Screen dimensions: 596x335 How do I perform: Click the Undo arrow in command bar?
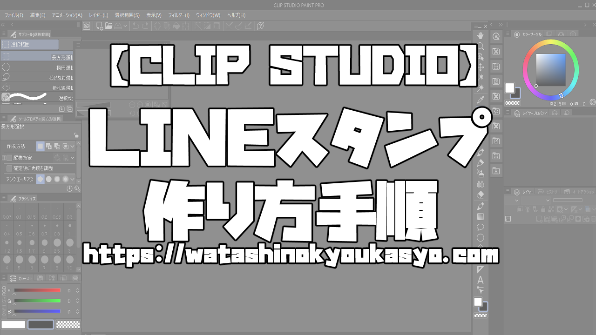(135, 26)
